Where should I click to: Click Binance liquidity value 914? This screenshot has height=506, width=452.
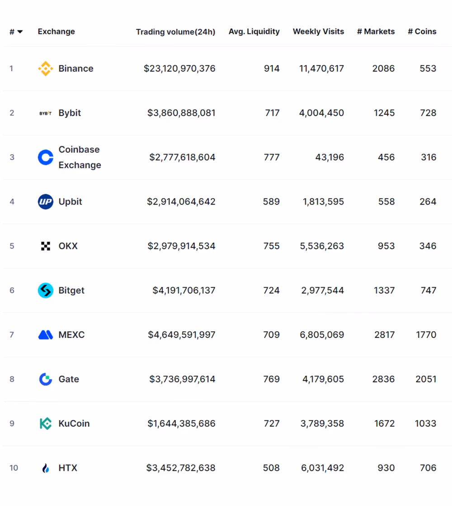(272, 68)
